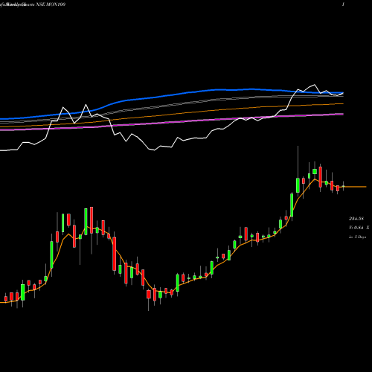Click the 'I' label at top right corner
372x372 pixels.
pyautogui.click(x=343, y=4)
